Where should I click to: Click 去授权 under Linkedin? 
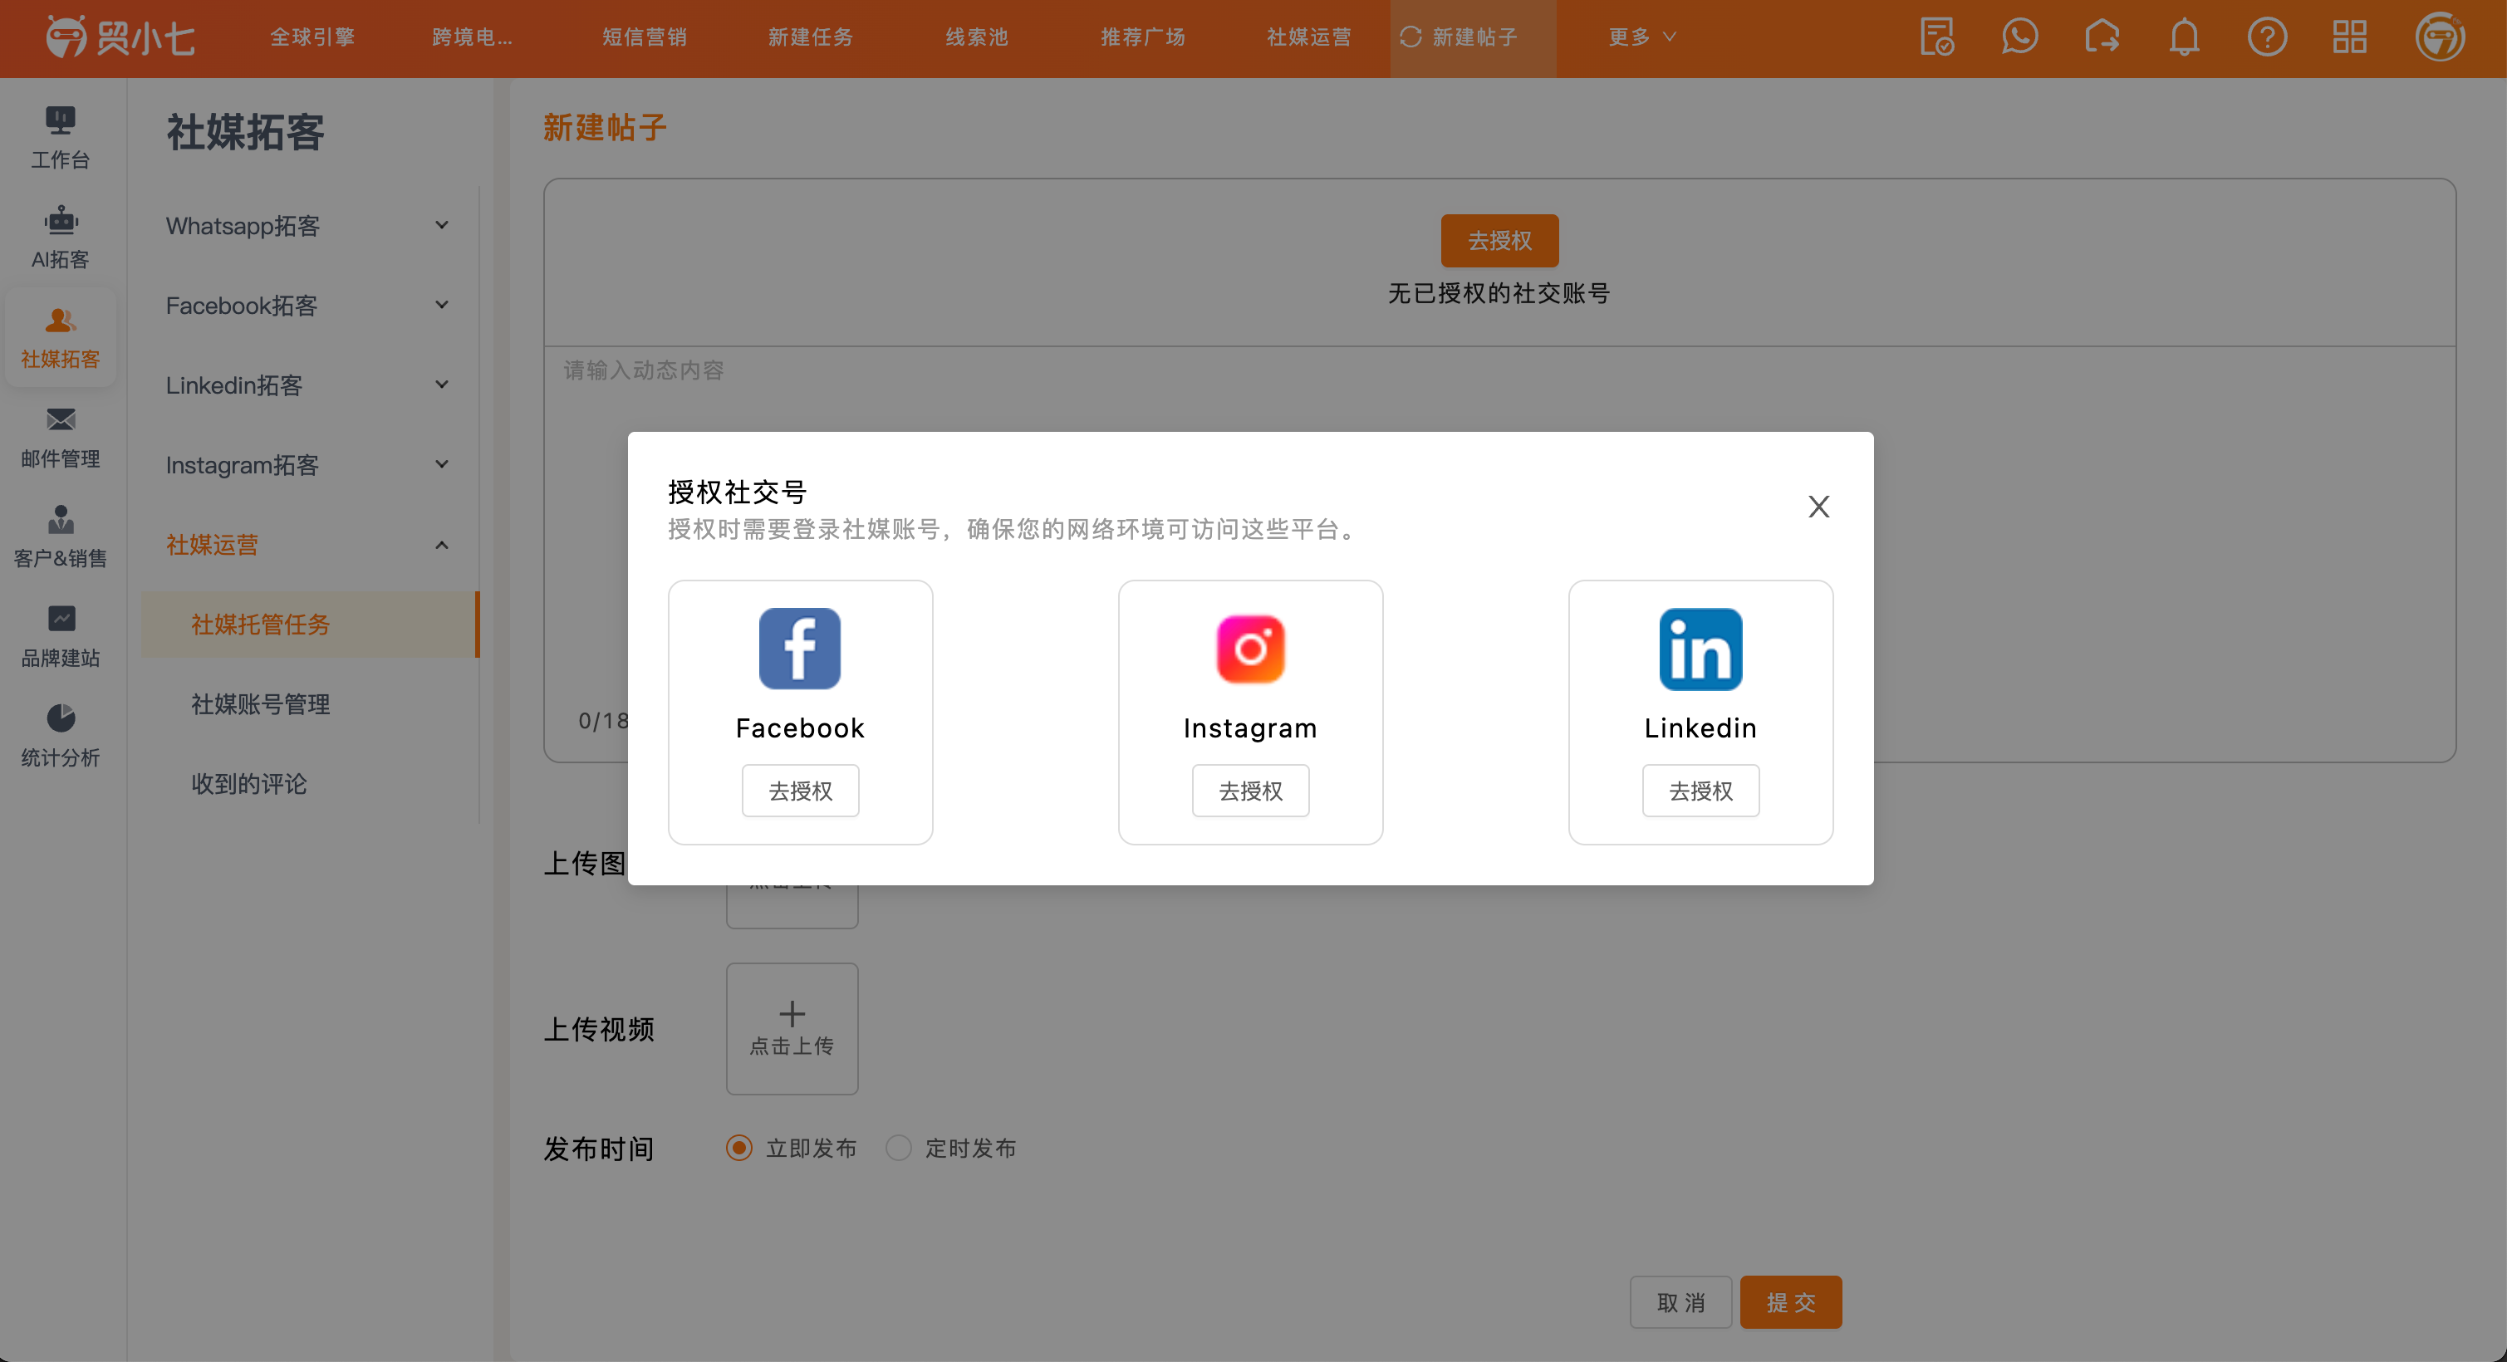tap(1701, 791)
